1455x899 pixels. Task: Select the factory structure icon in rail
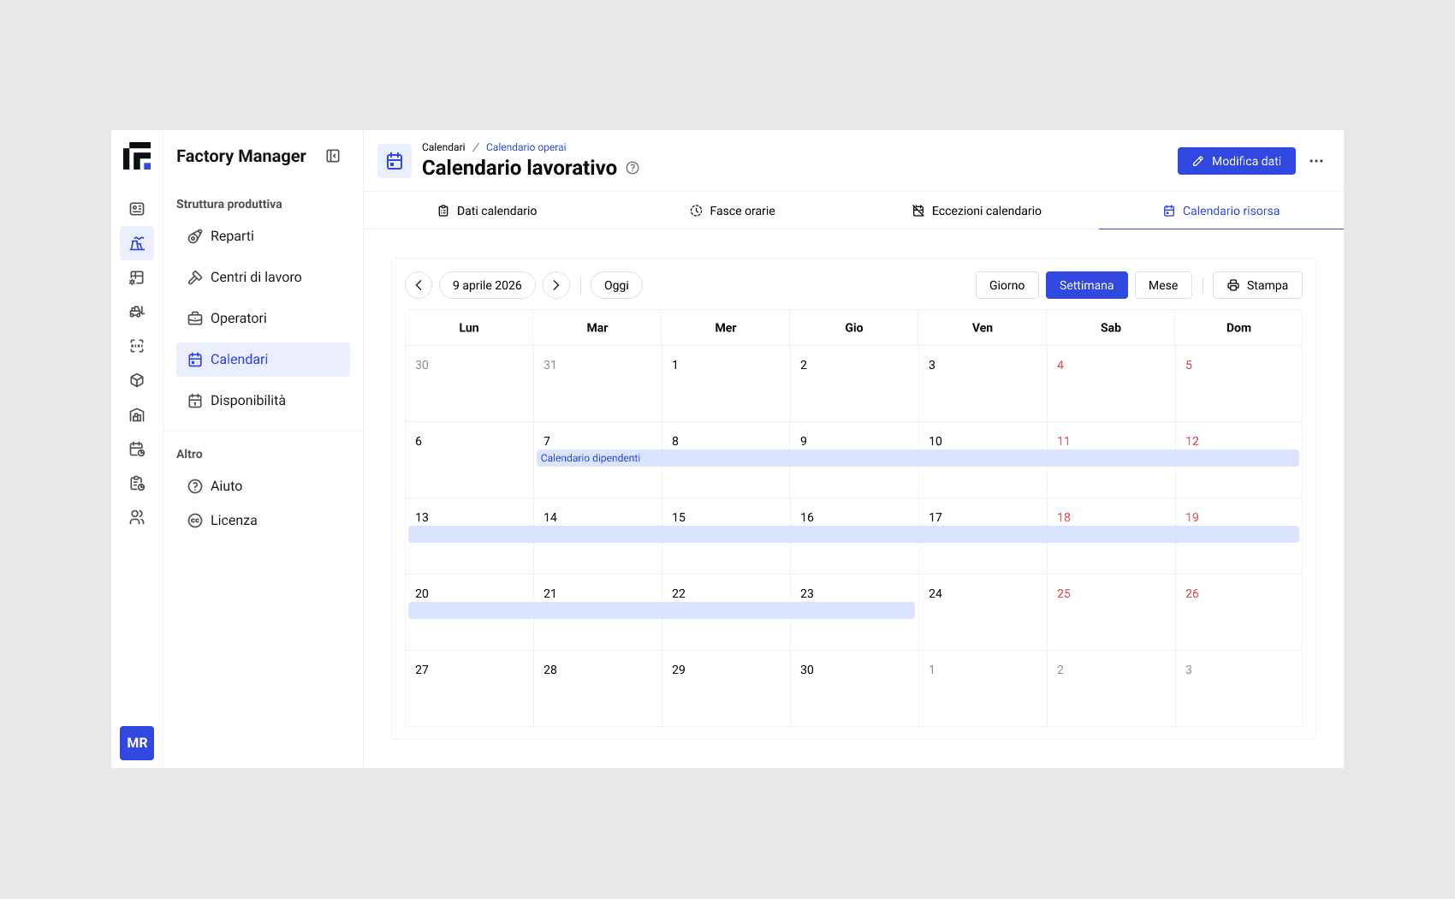137,243
